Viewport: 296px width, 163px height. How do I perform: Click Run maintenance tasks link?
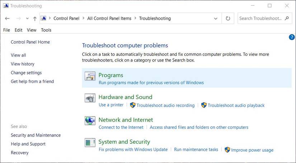pyautogui.click(x=196, y=149)
